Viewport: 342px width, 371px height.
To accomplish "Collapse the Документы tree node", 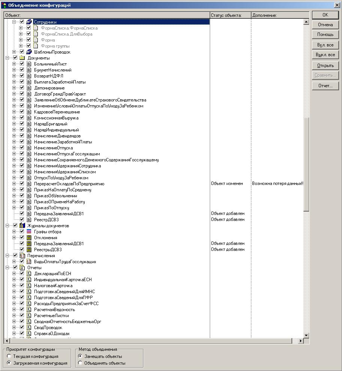I will point(7,58).
